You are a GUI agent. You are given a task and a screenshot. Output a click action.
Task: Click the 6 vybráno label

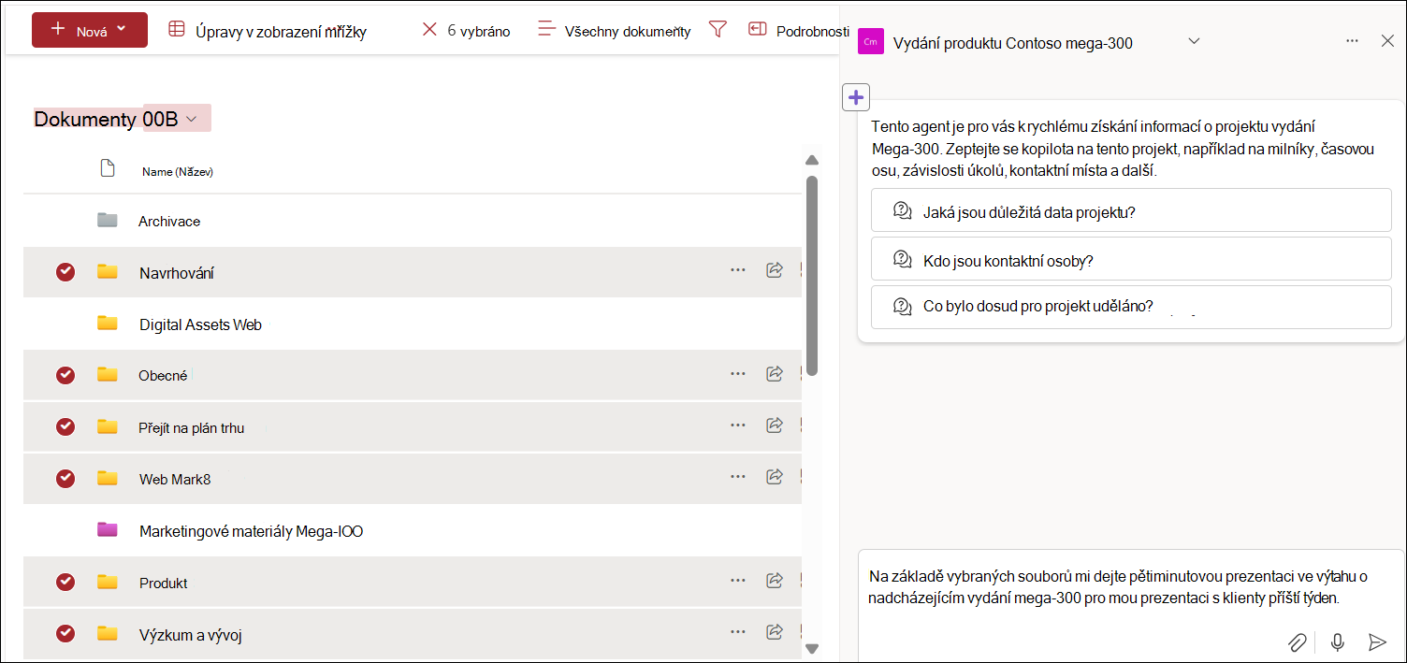pos(478,31)
